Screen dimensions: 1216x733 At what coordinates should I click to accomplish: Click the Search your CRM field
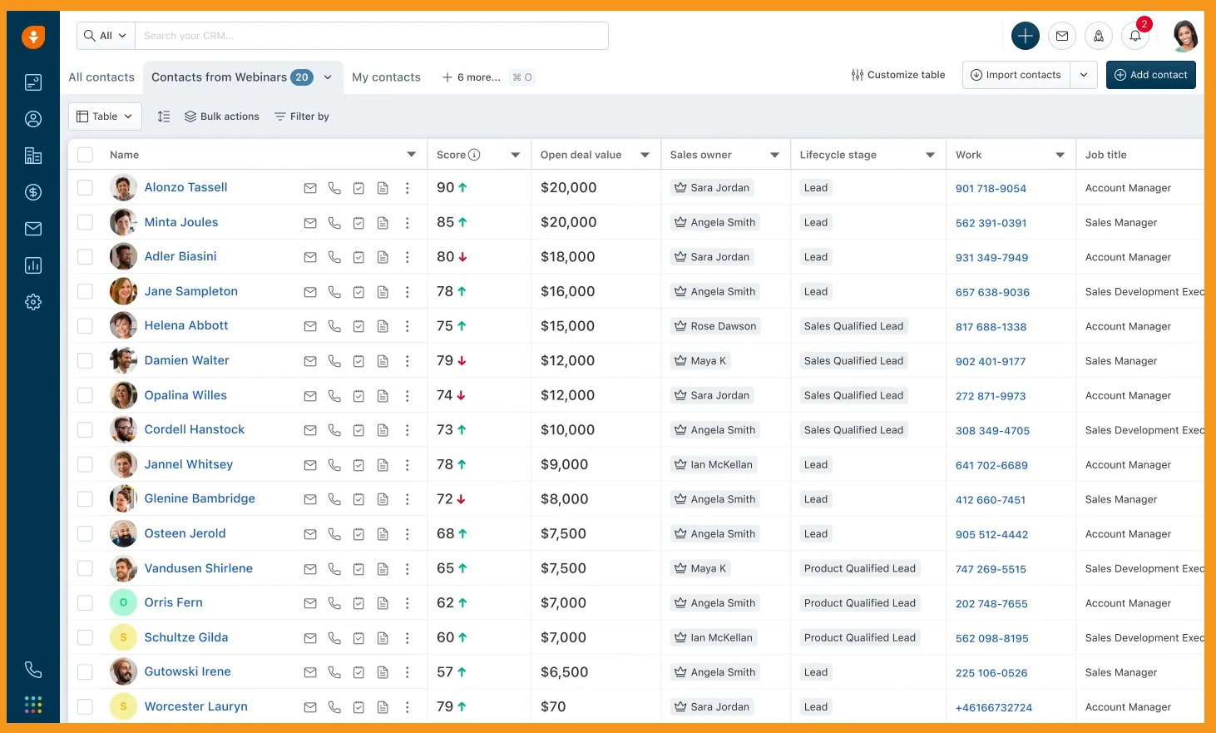[371, 36]
